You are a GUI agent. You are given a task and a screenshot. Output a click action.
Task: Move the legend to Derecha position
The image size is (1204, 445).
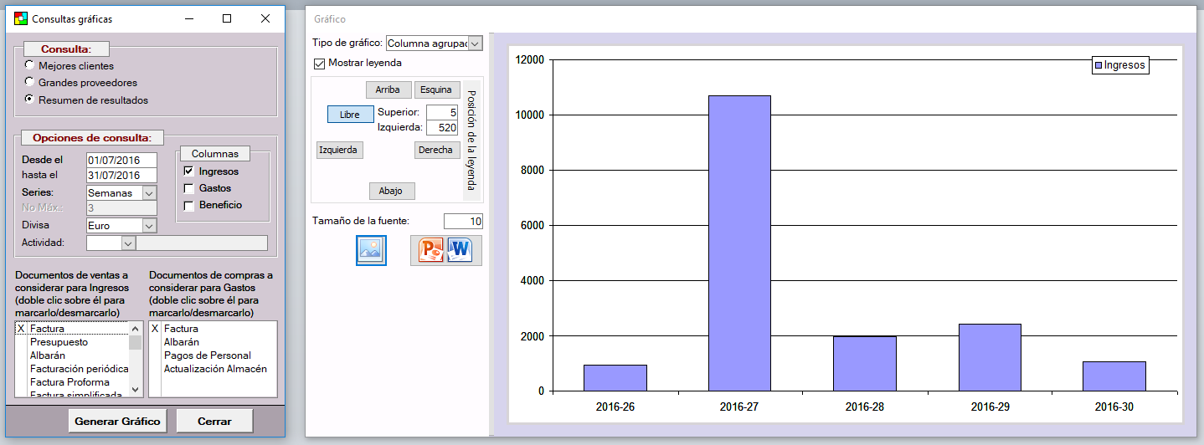pyautogui.click(x=436, y=150)
